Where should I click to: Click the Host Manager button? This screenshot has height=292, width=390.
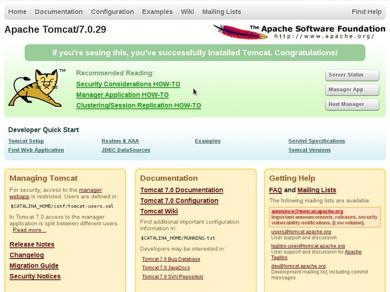coord(352,104)
